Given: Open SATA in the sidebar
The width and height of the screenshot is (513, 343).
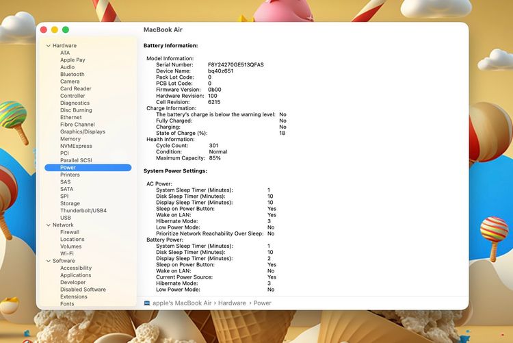Looking at the screenshot, I should click(x=67, y=189).
